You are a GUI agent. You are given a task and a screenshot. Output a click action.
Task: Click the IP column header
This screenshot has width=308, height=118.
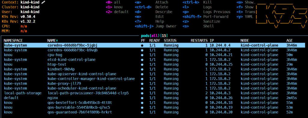point(212,41)
